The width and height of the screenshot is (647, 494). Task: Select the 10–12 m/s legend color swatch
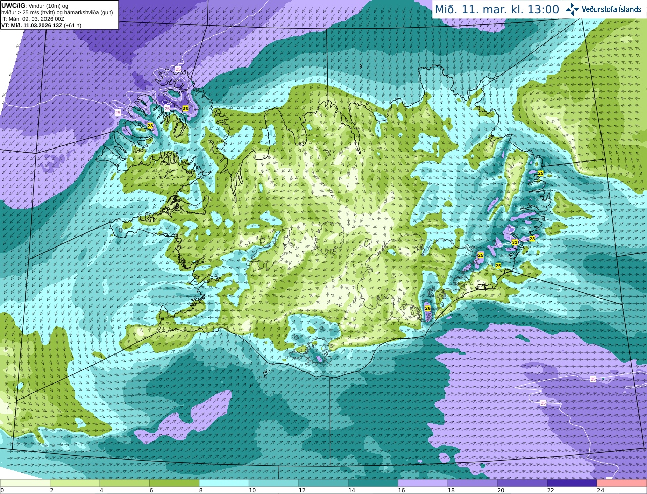point(274,483)
